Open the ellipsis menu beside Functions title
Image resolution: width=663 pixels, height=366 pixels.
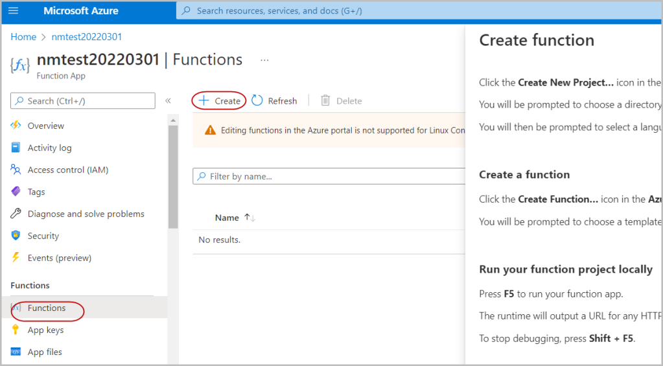[264, 60]
